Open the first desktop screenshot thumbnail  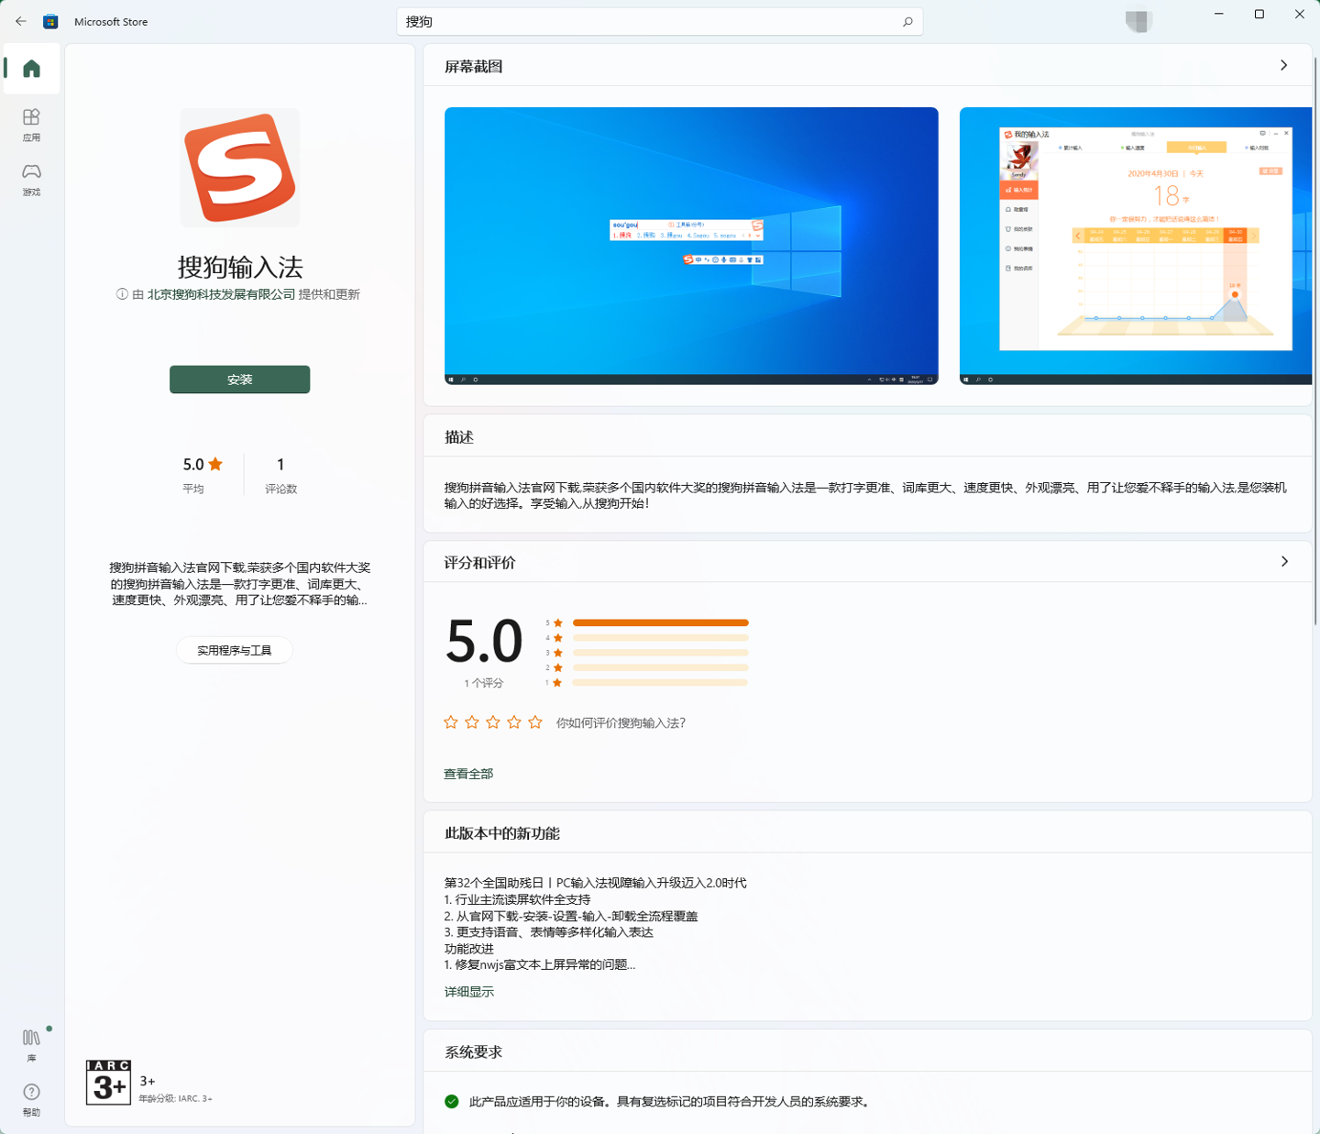[x=691, y=246]
